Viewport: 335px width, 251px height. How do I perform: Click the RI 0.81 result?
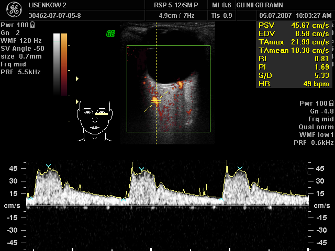[294, 59]
